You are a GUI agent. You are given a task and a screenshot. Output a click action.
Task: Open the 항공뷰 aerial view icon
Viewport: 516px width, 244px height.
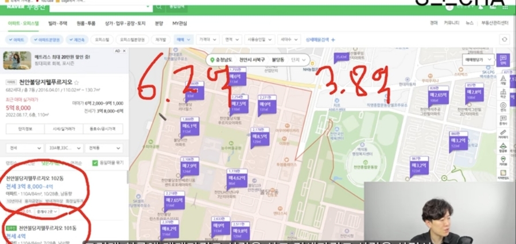coord(503,147)
